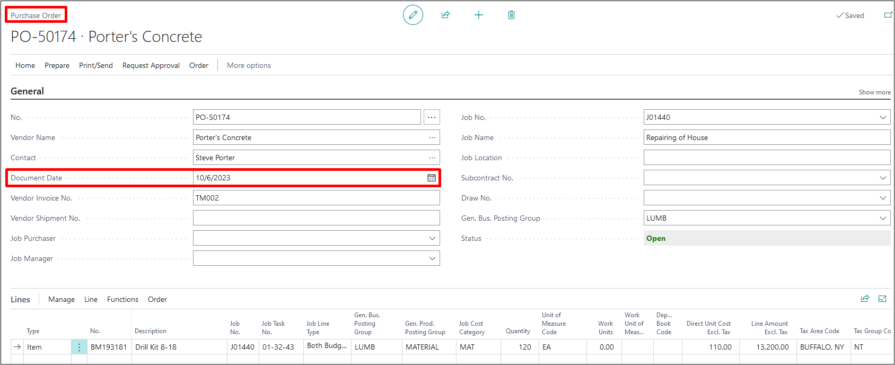The width and height of the screenshot is (895, 365).
Task: Click the pencil edit icon
Action: click(413, 15)
